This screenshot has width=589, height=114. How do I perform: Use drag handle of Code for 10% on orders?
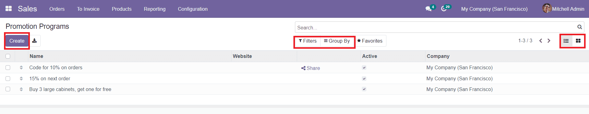[x=21, y=67]
